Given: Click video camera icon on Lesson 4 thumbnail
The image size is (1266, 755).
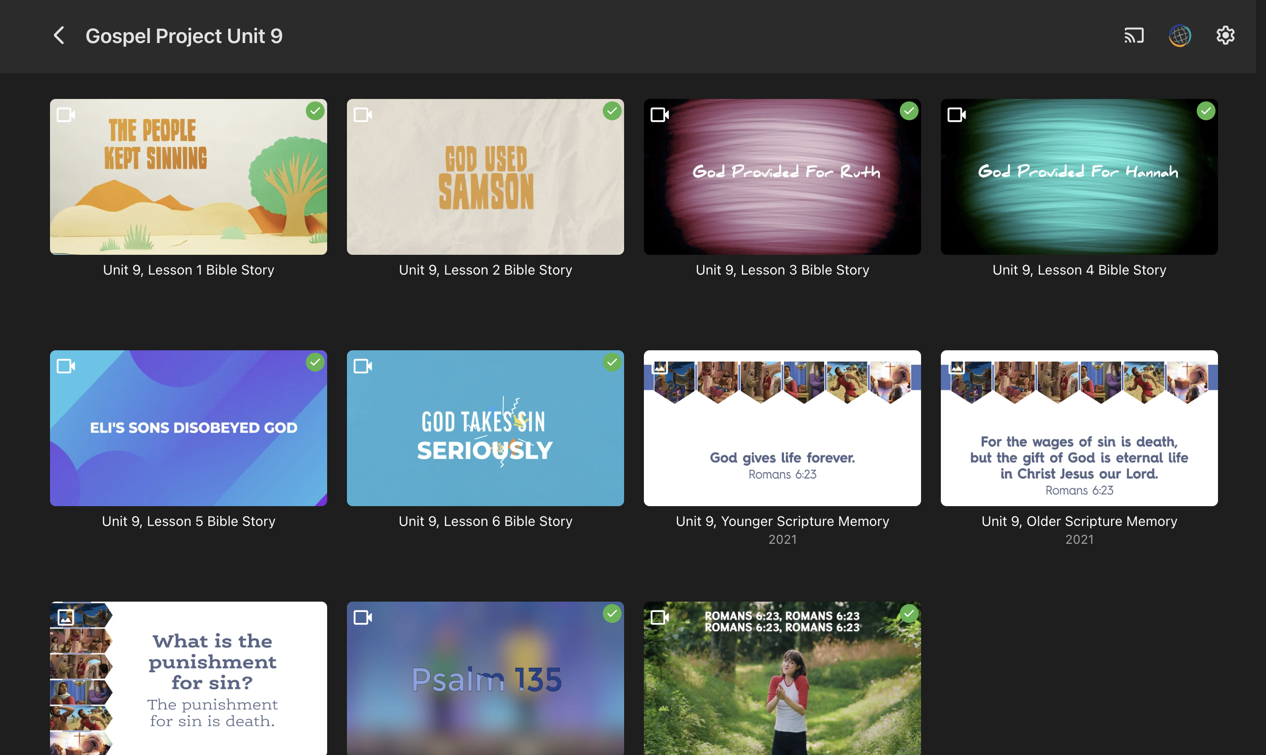Looking at the screenshot, I should pyautogui.click(x=957, y=115).
